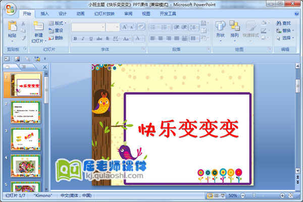Screen dimensions: 303x202
Task: Click the zoom in plus icon
Action: pos(282,195)
